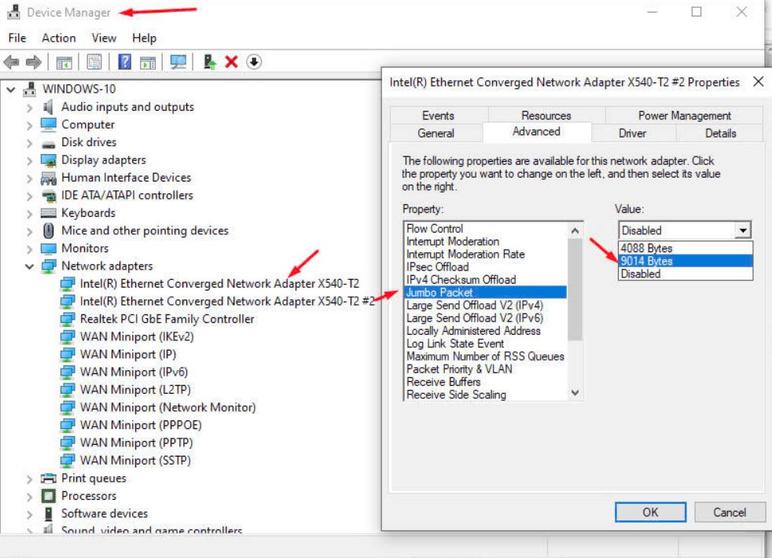The height and width of the screenshot is (558, 772).
Task: Expand the Print queues category
Action: (30, 479)
